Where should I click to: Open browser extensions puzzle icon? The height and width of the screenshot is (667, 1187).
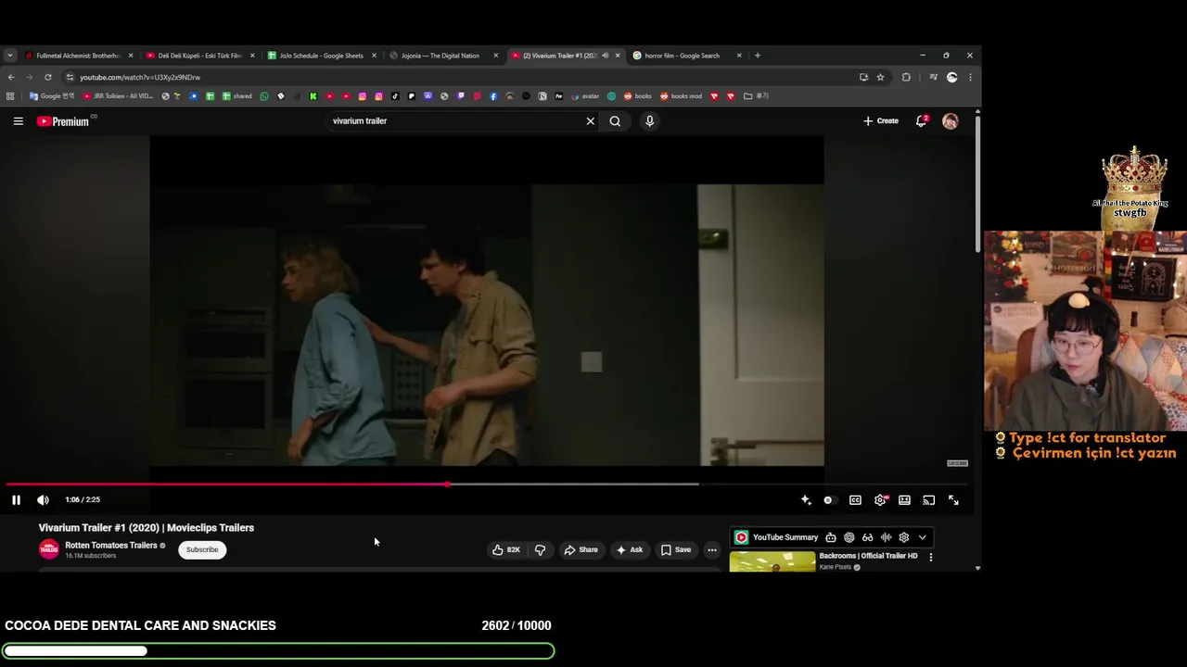(x=906, y=77)
